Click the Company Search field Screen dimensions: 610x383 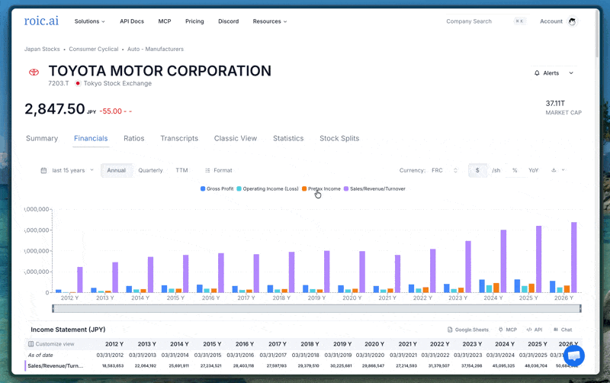pos(486,21)
